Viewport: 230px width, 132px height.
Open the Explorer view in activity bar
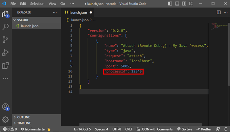pyautogui.click(x=6, y=14)
